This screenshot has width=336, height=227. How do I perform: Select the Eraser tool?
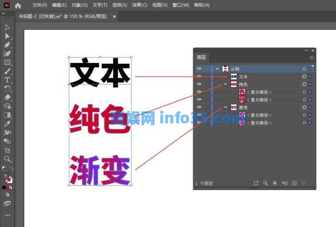point(7,97)
